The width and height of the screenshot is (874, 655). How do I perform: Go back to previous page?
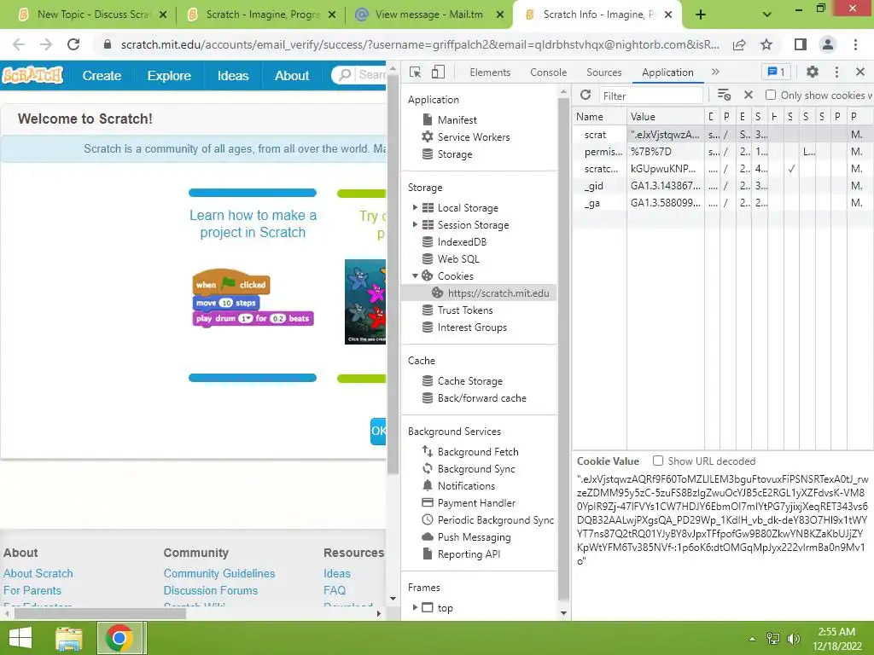coord(19,44)
